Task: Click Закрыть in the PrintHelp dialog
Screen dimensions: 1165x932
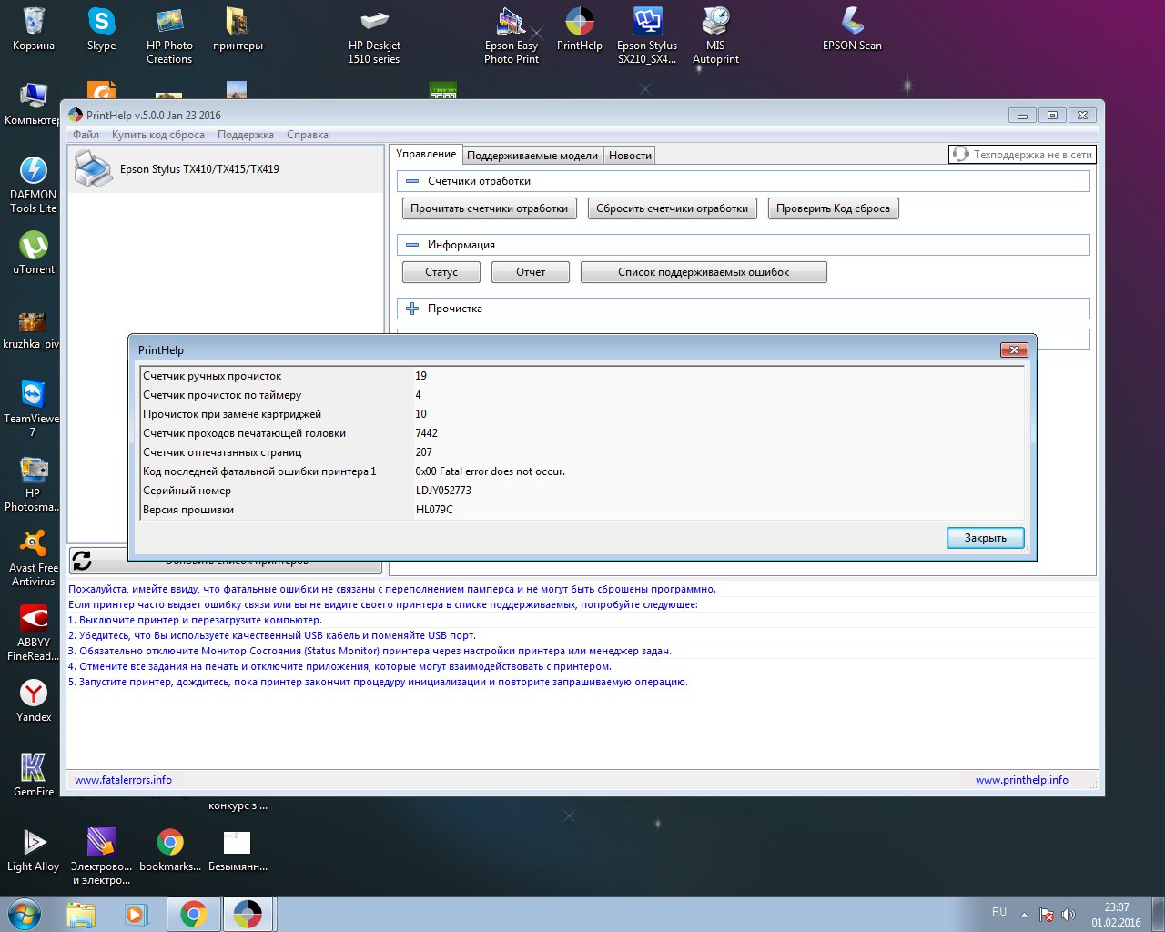Action: point(986,538)
